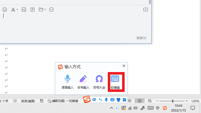Click the 发送(S) send button

(x=141, y=38)
